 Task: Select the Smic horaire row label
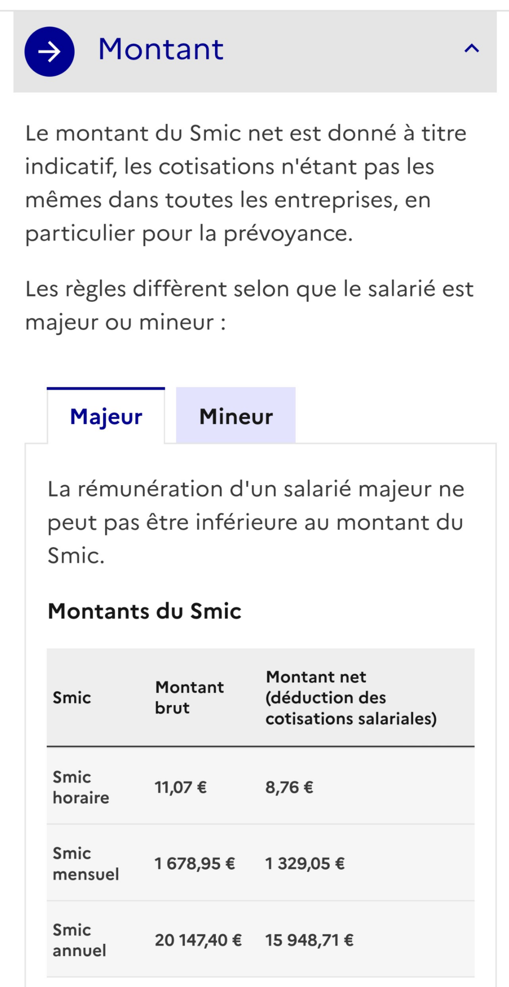pyautogui.click(x=81, y=787)
